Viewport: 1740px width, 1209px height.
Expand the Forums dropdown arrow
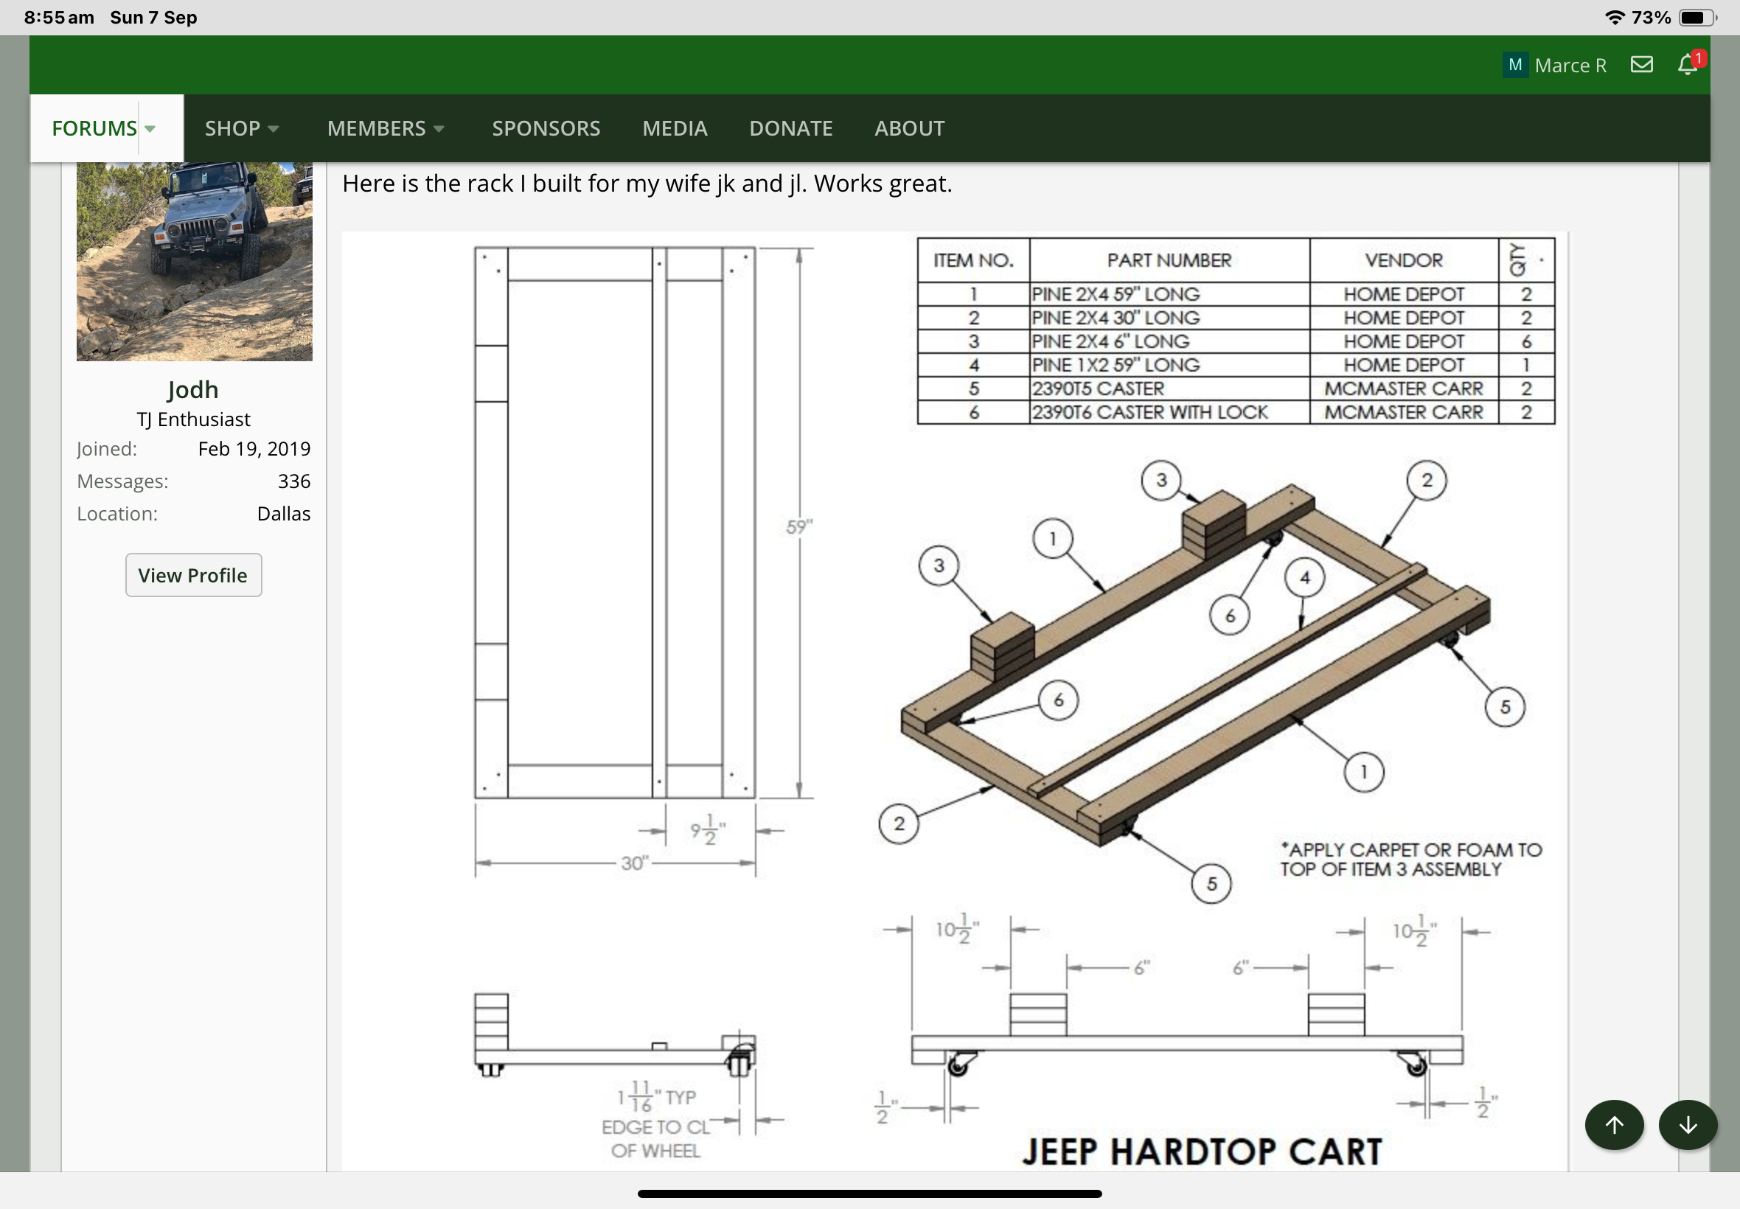150,129
